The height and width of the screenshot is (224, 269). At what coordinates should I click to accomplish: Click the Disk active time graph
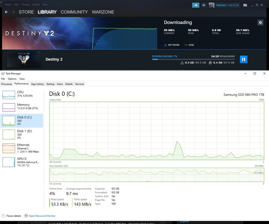coord(157,131)
